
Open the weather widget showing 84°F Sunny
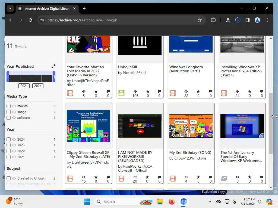(15, 201)
